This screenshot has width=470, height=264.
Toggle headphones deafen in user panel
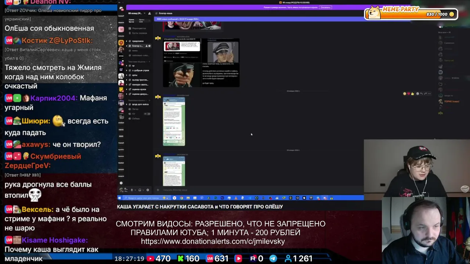140,190
